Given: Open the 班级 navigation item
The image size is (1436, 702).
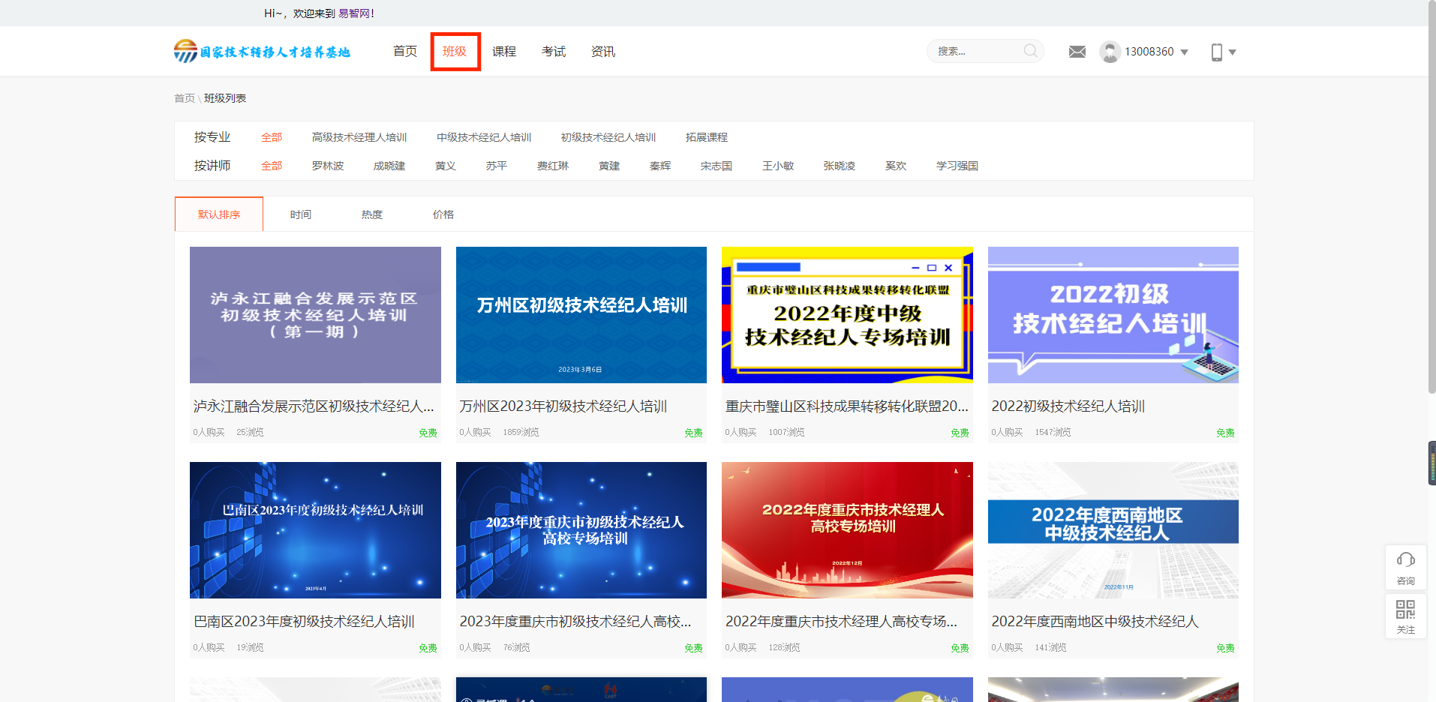Looking at the screenshot, I should (x=455, y=51).
